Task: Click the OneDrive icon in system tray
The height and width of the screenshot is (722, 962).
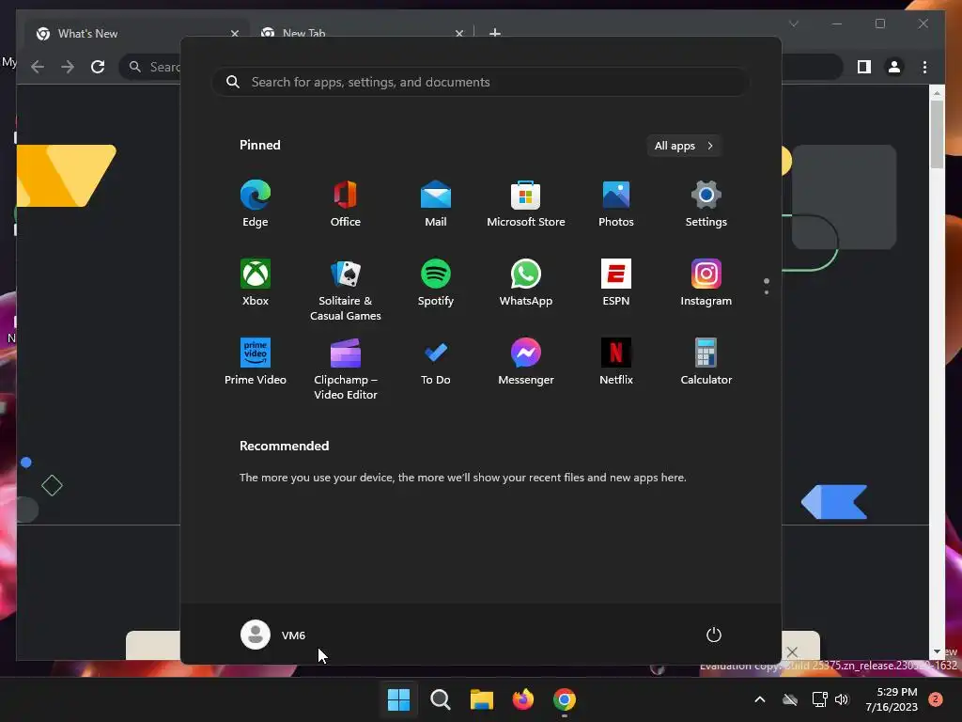Action: (790, 699)
